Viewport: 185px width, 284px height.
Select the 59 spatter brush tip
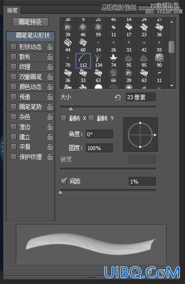98,30
